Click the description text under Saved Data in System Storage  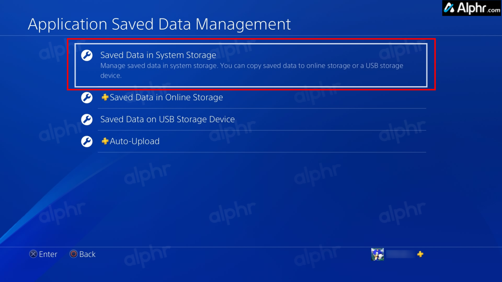click(x=252, y=70)
